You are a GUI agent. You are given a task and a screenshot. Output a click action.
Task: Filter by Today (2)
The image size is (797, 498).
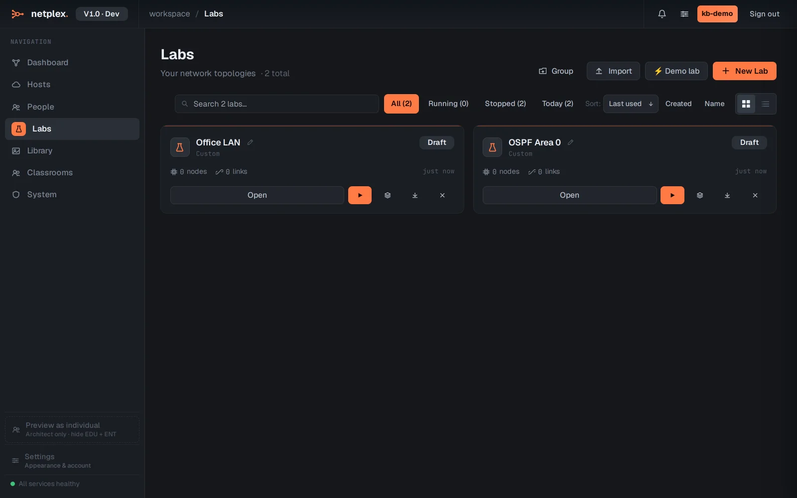click(x=557, y=104)
